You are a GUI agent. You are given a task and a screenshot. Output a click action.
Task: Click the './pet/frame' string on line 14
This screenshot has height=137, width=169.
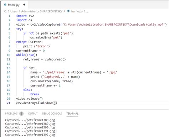click(54, 72)
